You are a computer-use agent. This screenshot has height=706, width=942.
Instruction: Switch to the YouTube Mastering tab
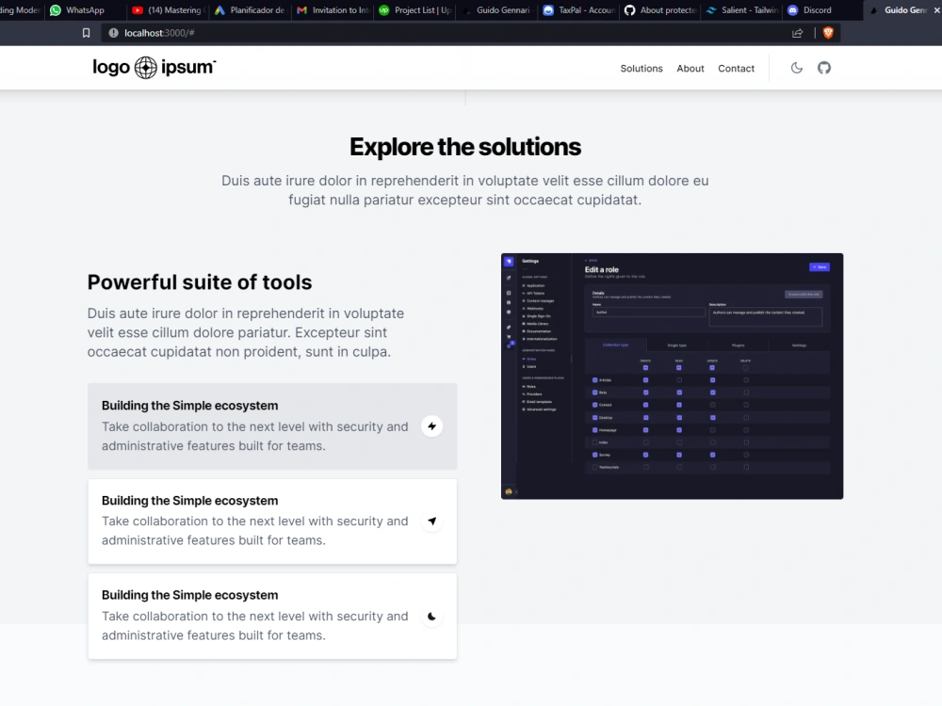[x=169, y=10]
